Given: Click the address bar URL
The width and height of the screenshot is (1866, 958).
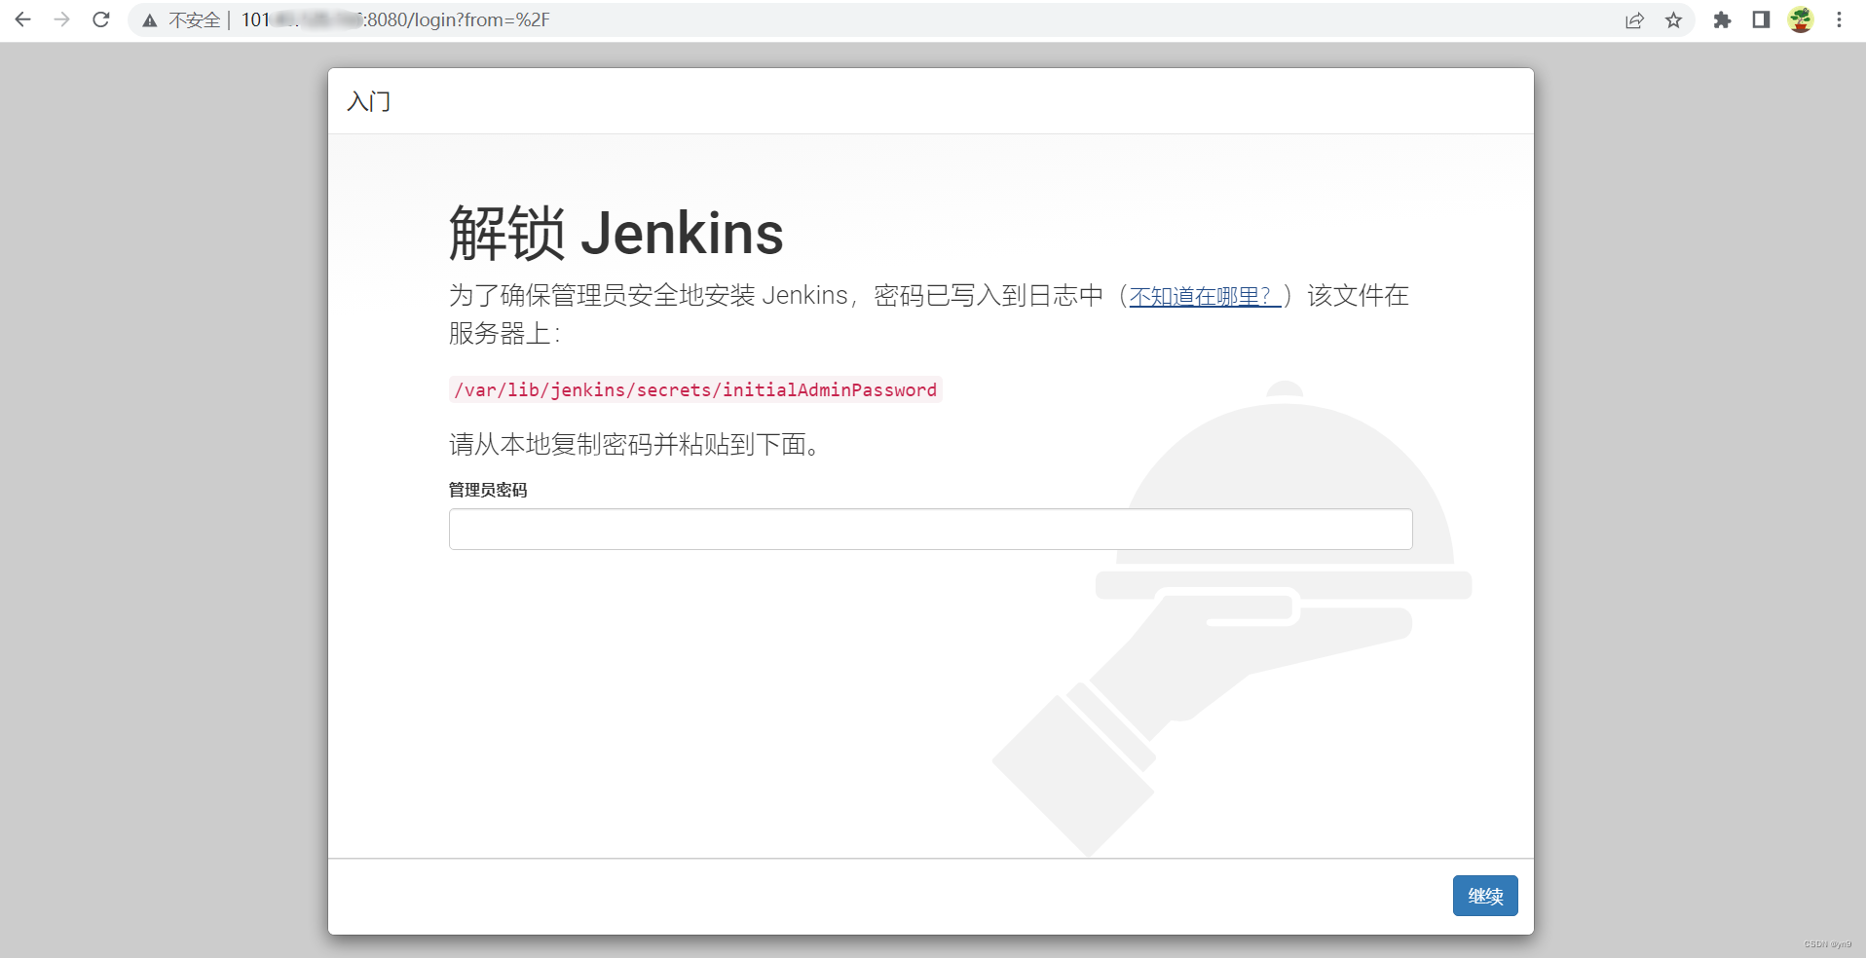Looking at the screenshot, I should pyautogui.click(x=395, y=20).
